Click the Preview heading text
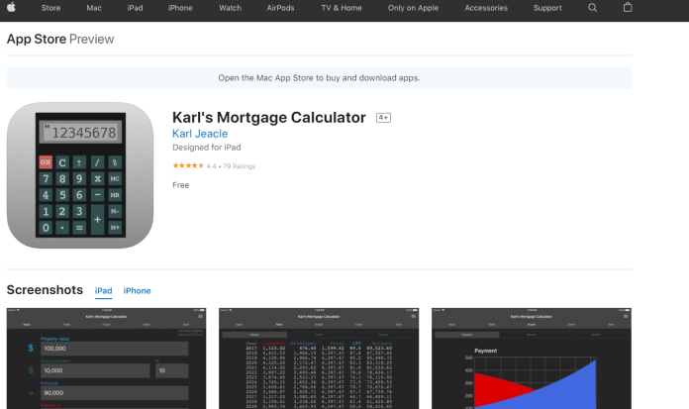The height and width of the screenshot is (409, 689). point(91,40)
